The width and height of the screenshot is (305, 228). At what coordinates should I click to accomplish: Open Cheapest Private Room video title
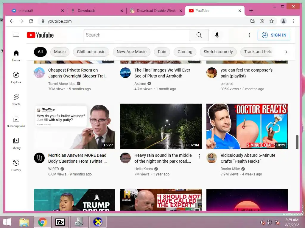point(78,73)
